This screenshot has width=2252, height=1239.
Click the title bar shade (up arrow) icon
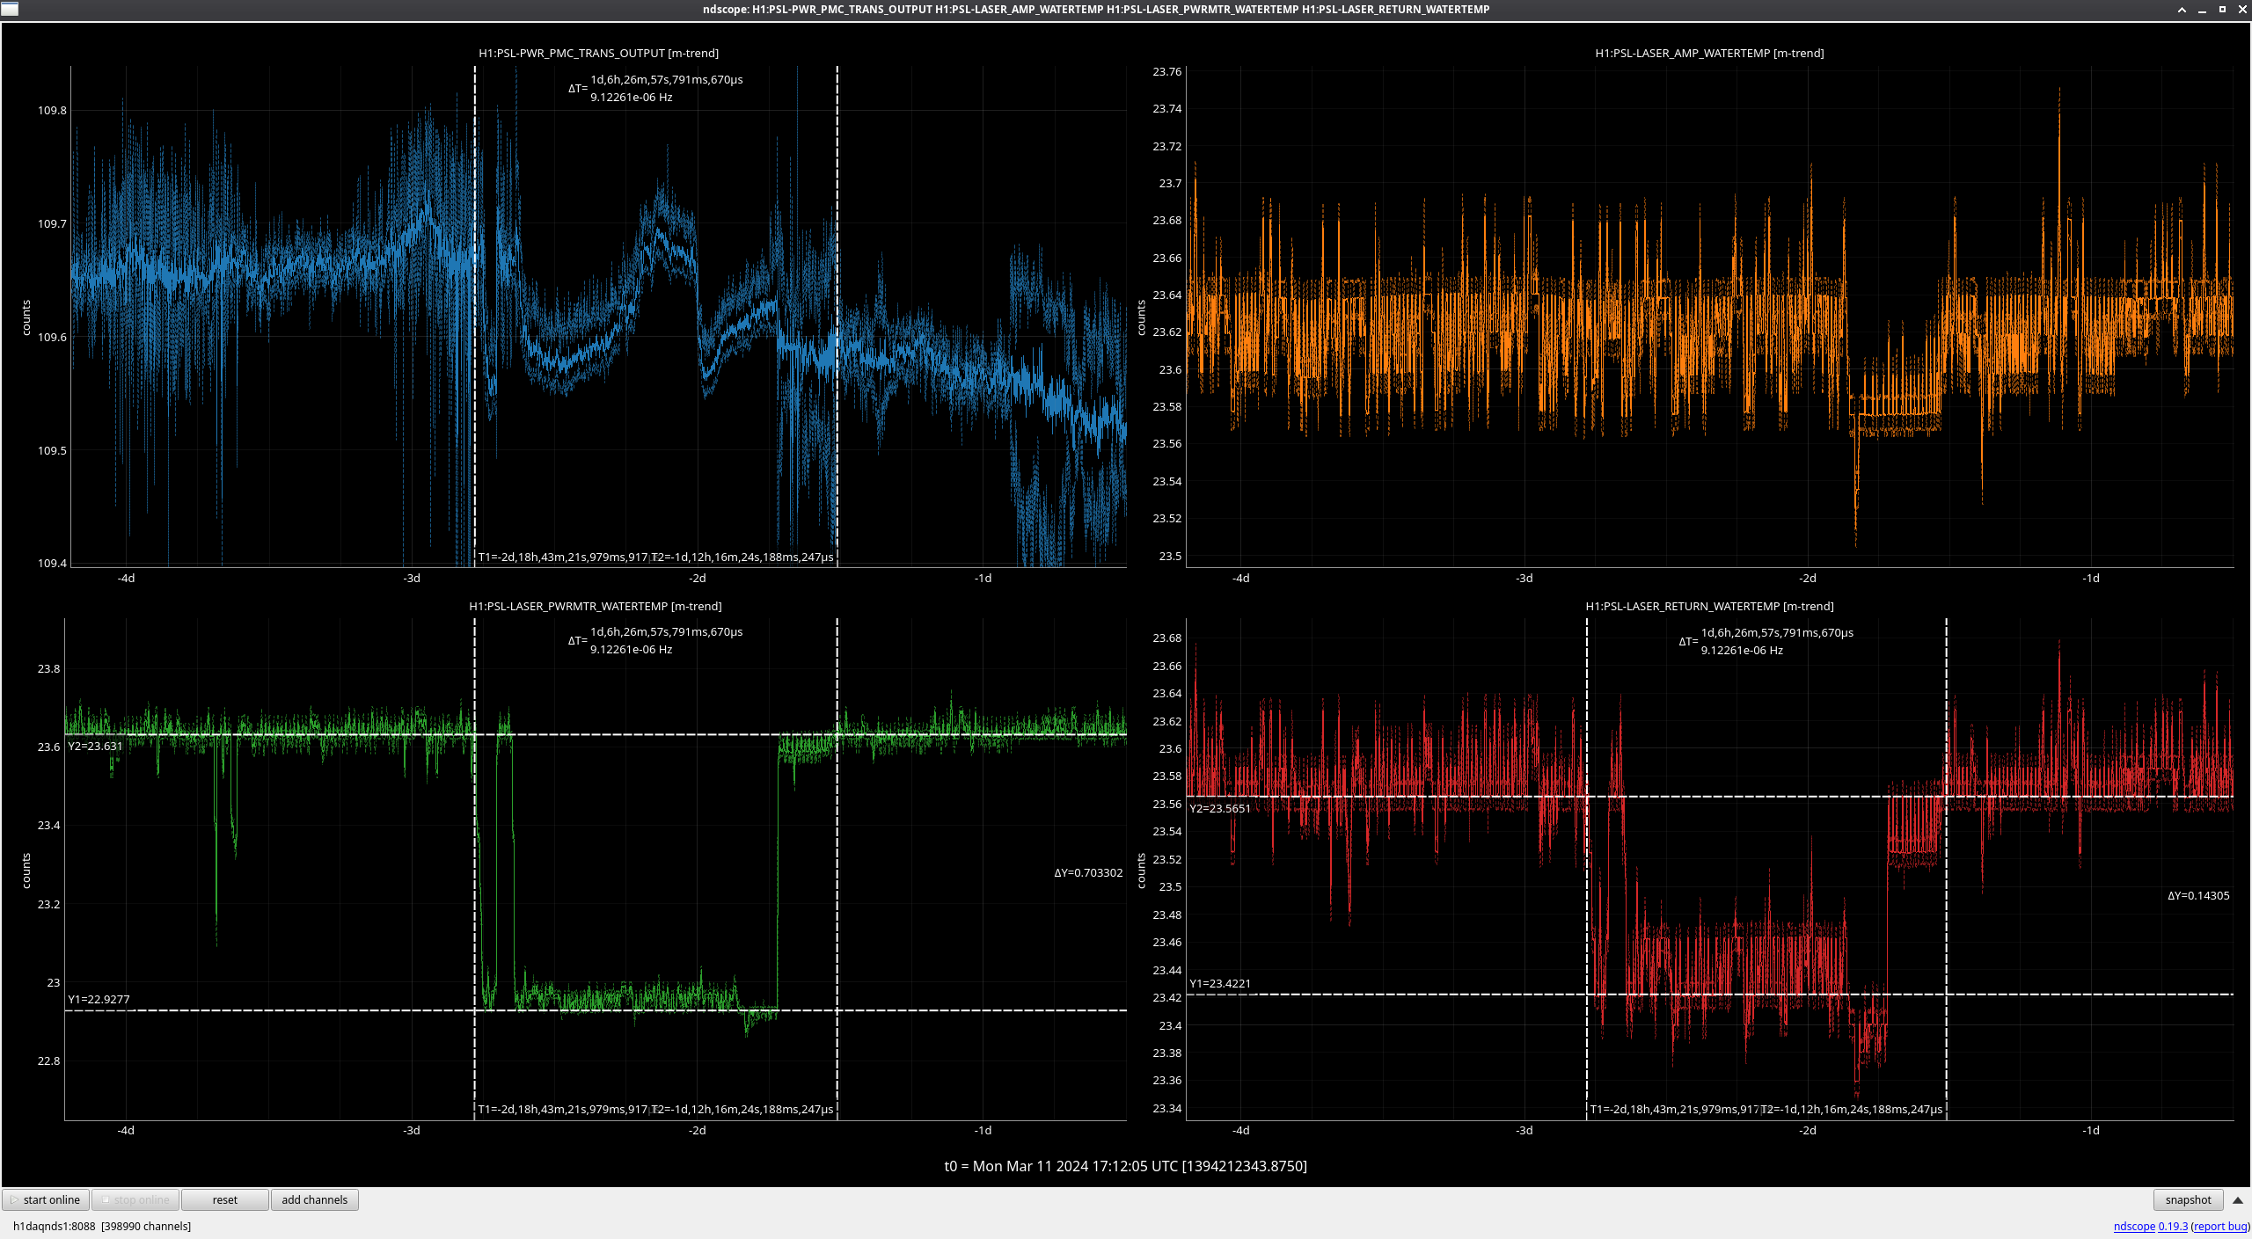coord(2182,10)
